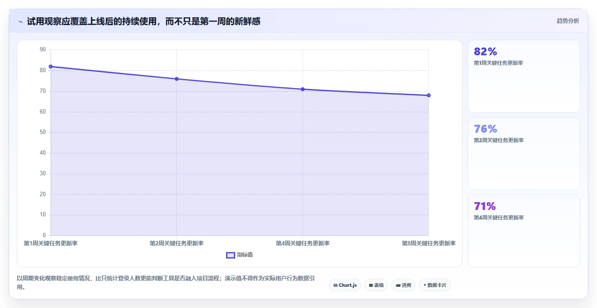Image resolution: width=597 pixels, height=308 pixels.
Task: Click the 第4周关键任务更新率 axis label
Action: click(x=303, y=243)
